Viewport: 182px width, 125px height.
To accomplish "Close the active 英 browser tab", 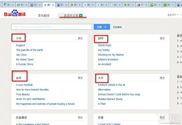I will coord(53,5).
